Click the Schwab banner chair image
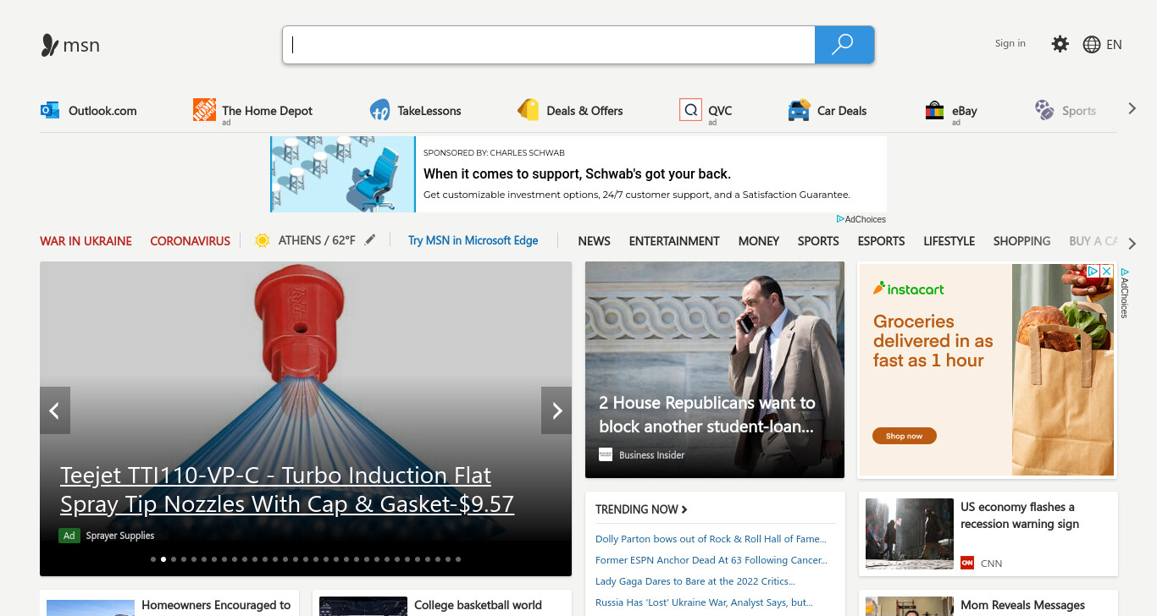The image size is (1157, 616). tap(343, 174)
